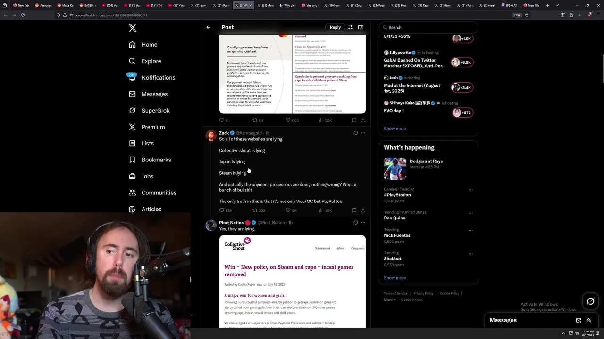
Task: Open Cookie Policy footer link
Action: click(x=449, y=293)
